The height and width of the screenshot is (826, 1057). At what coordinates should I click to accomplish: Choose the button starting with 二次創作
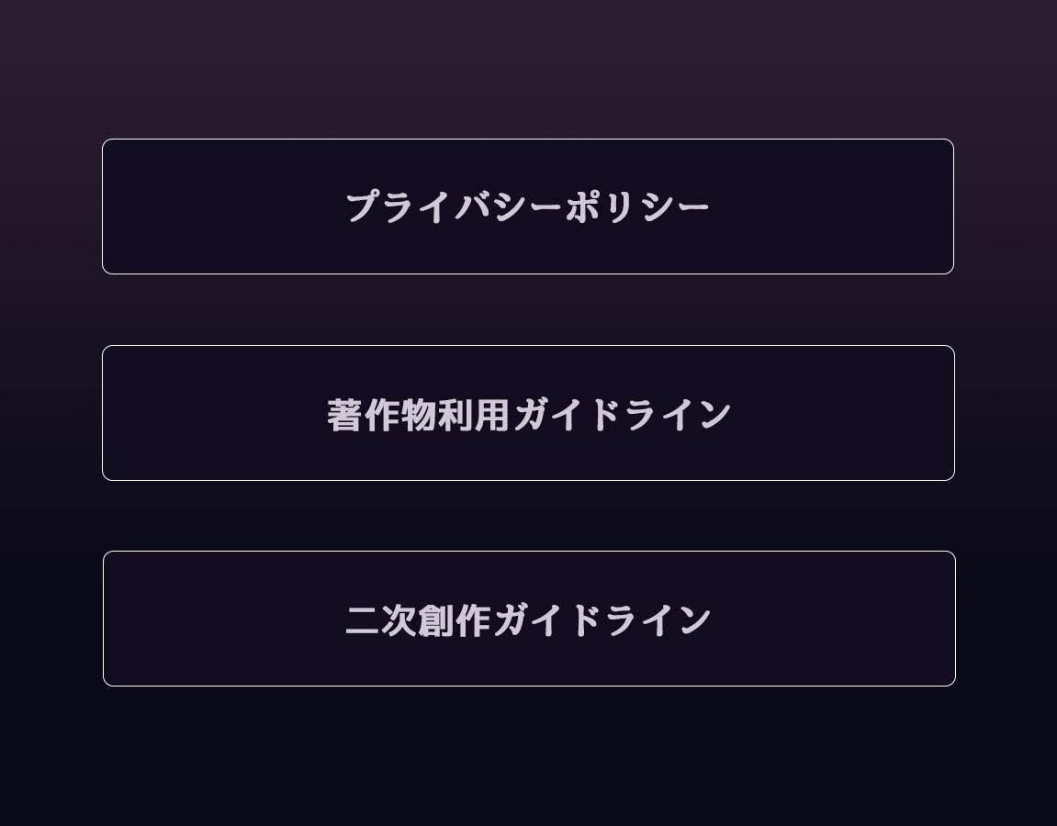[x=528, y=619]
